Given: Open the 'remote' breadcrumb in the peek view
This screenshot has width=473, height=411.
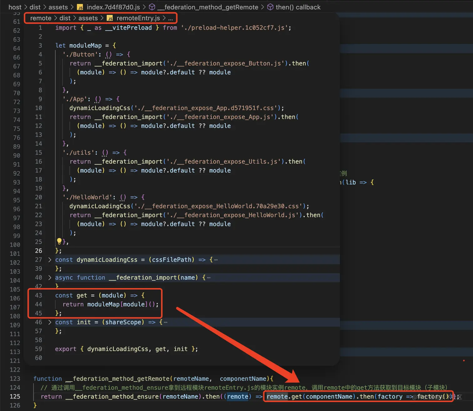Looking at the screenshot, I should click(x=41, y=18).
